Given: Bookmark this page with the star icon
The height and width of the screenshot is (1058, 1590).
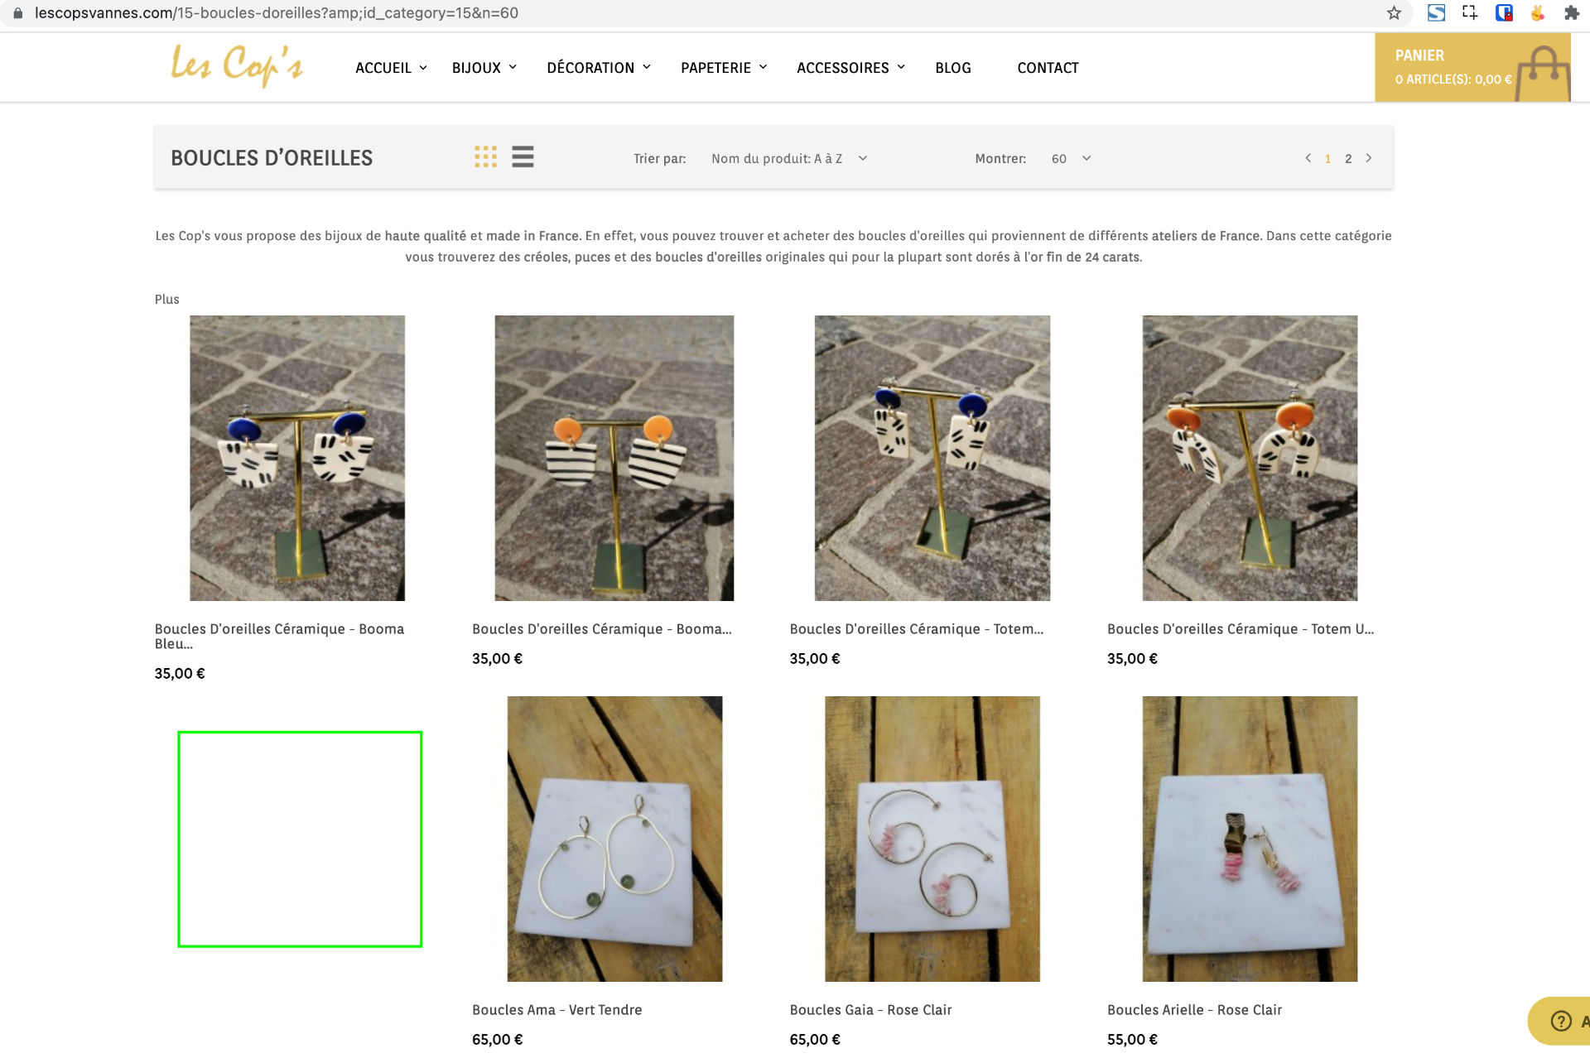Looking at the screenshot, I should coord(1395,13).
